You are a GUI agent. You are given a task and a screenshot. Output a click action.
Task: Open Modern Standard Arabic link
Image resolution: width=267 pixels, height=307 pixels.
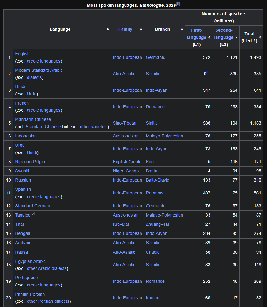39,70
